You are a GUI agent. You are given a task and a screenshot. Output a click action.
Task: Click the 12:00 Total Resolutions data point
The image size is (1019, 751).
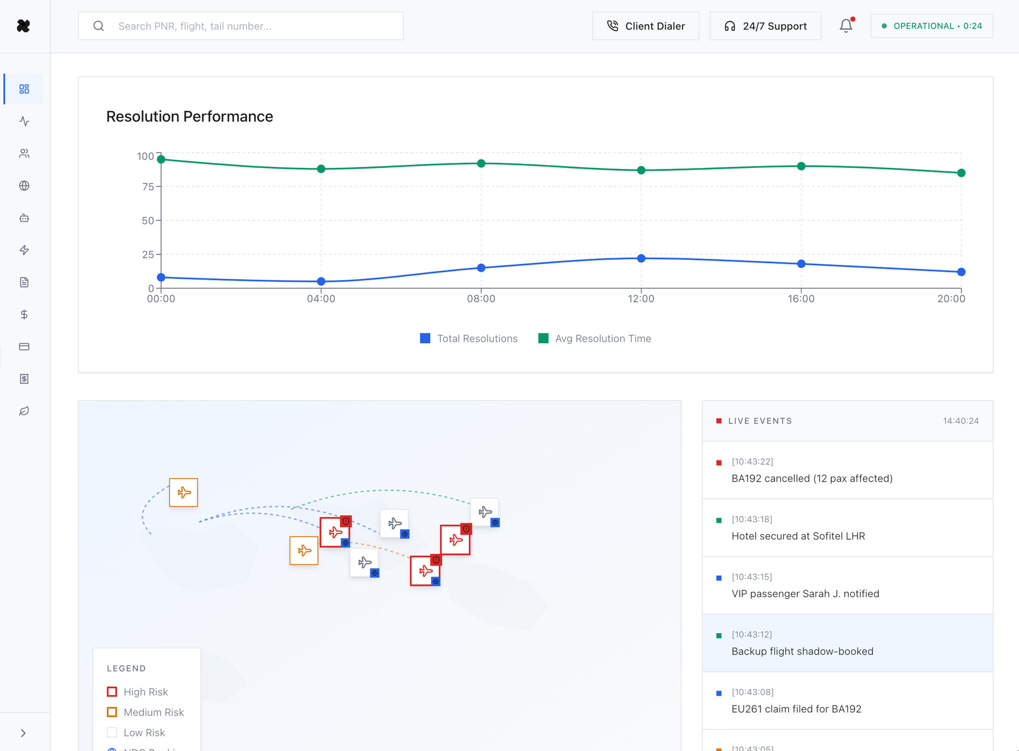(x=641, y=258)
